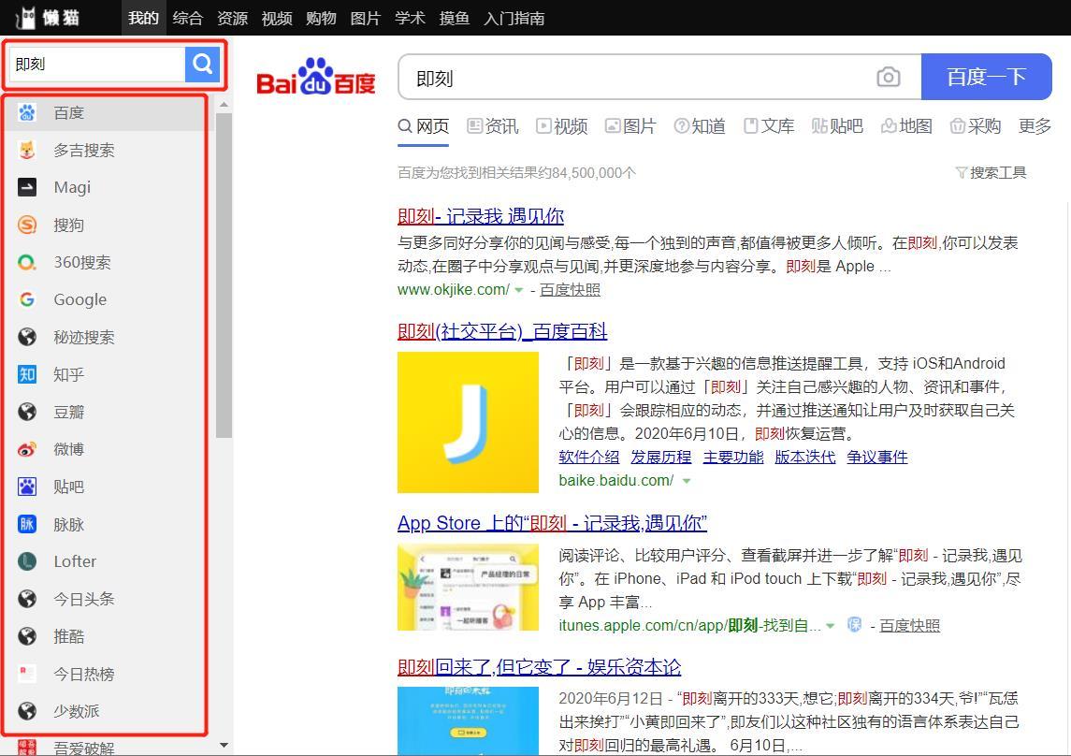This screenshot has height=756, width=1071.
Task: Open result 即刻- 记录我 遇见你
Action: point(481,216)
